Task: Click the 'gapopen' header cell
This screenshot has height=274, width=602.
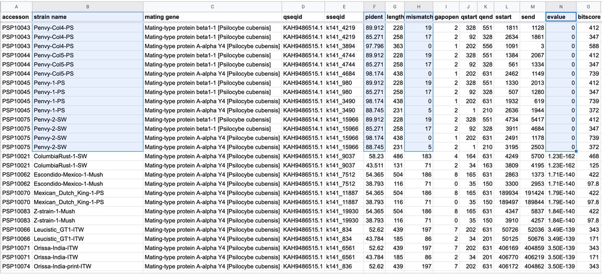Action: tap(446, 17)
